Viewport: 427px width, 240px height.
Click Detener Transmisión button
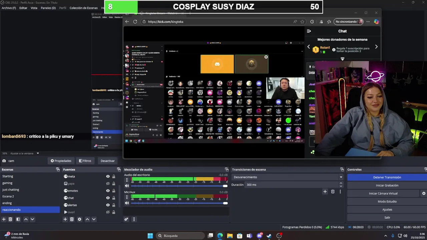(x=387, y=177)
